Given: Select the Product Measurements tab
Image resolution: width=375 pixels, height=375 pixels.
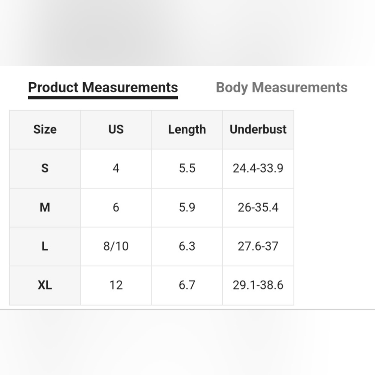Looking at the screenshot, I should coord(103,87).
